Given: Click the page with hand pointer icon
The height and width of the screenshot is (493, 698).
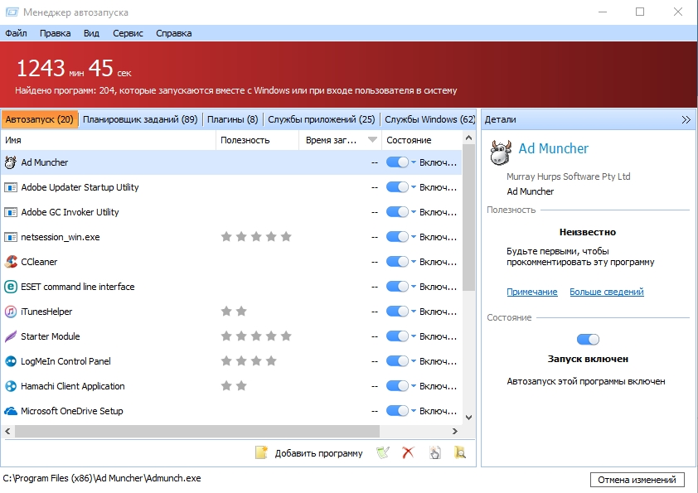Looking at the screenshot, I should pos(434,452).
